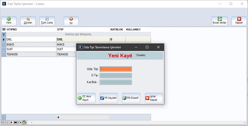This screenshot has height=126, width=248.
Task: Open the Göster toolbar button
Action: point(28,21)
